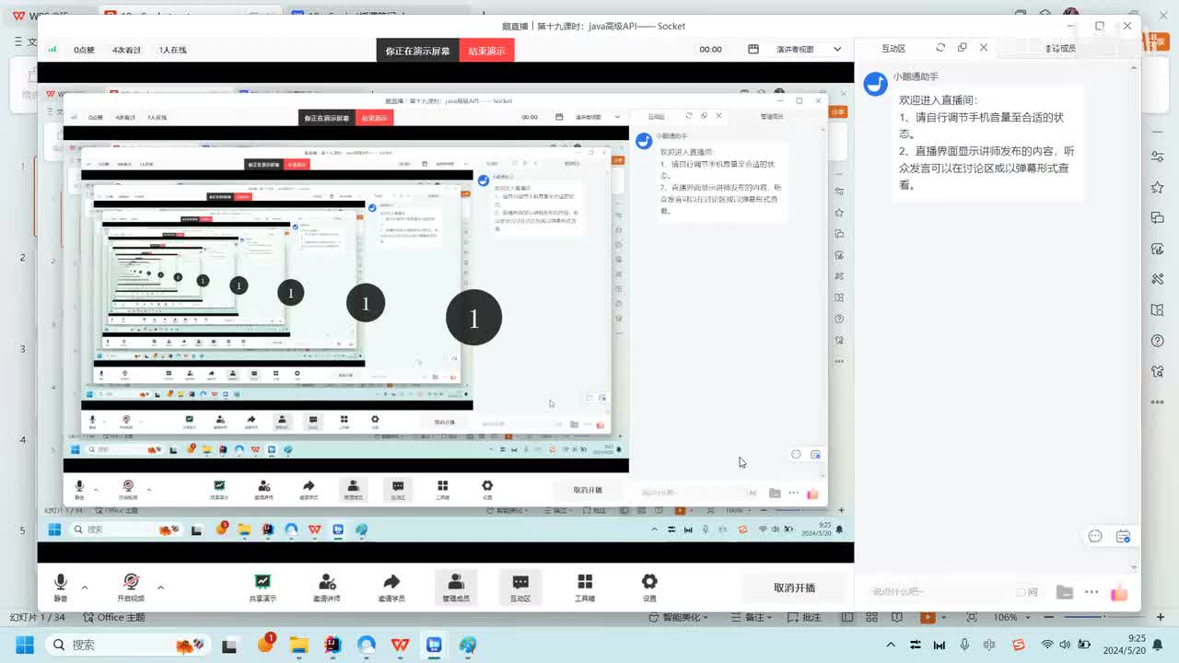Open the 工具箱 toolbox
The image size is (1179, 663).
tap(585, 587)
